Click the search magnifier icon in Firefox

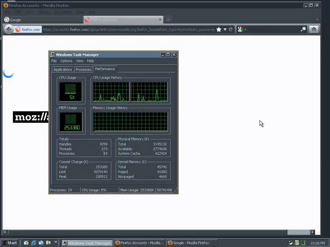point(303,29)
